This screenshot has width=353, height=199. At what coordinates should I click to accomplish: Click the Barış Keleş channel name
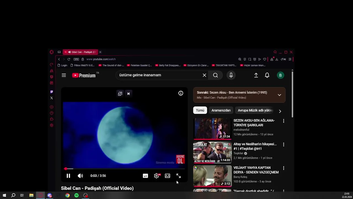[x=240, y=177]
